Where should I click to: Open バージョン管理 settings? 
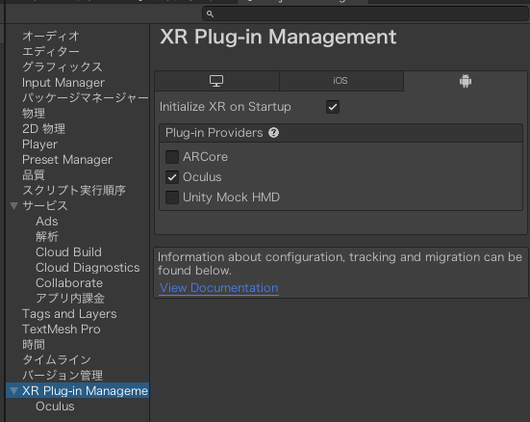coord(63,375)
